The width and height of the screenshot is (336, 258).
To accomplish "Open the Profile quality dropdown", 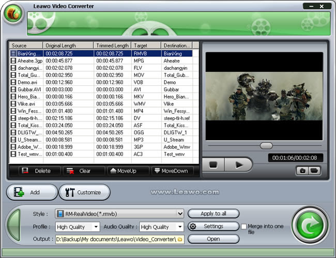I will [x=96, y=226].
